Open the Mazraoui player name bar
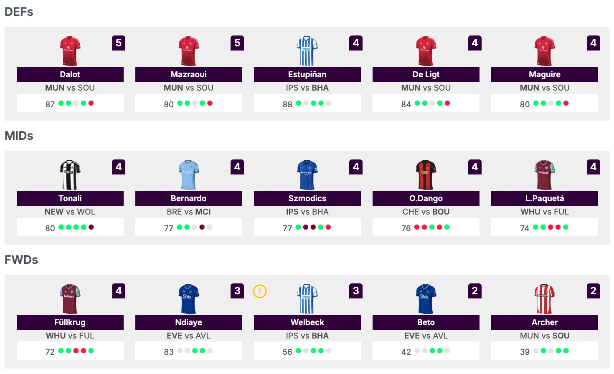Viewport: 614px width, 374px height. tap(188, 74)
